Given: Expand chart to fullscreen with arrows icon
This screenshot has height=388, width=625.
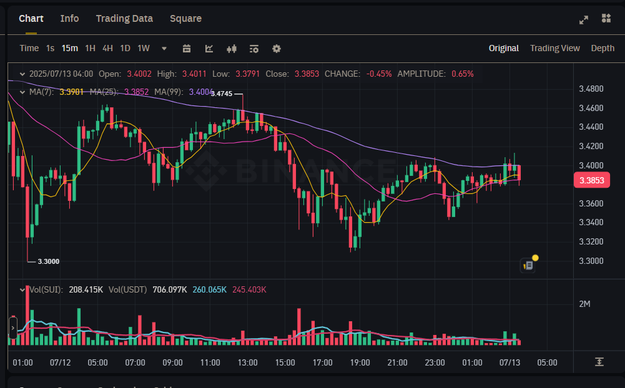Looking at the screenshot, I should (x=584, y=19).
